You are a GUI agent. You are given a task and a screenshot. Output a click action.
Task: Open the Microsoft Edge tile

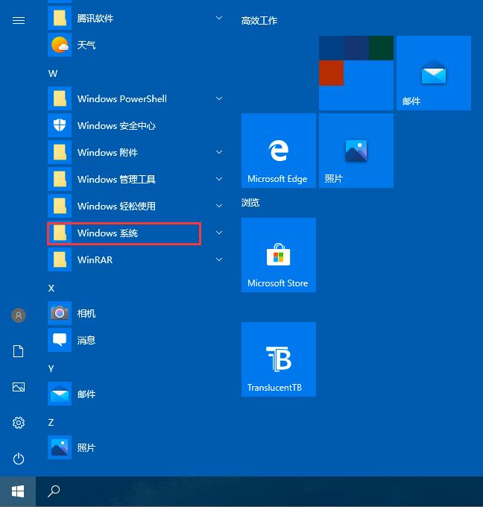coord(278,151)
